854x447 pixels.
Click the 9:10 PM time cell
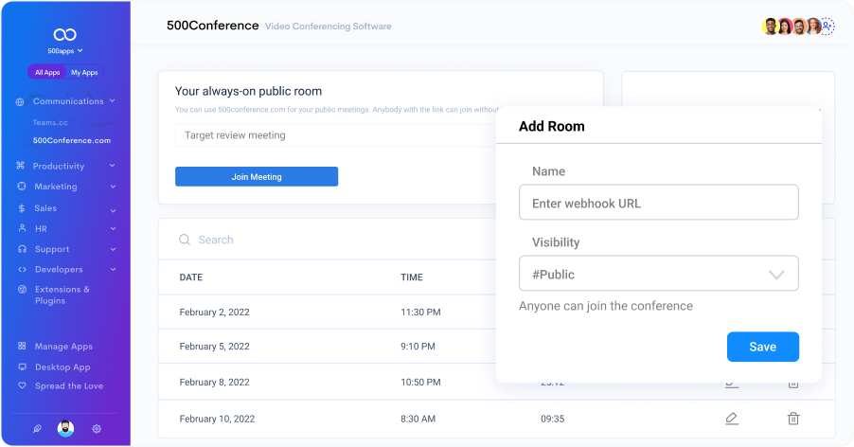coord(418,347)
